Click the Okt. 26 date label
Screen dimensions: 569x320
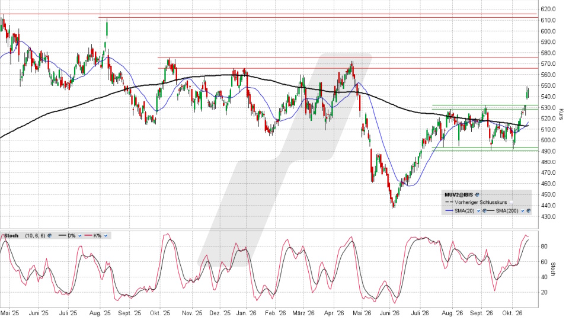coord(512,313)
